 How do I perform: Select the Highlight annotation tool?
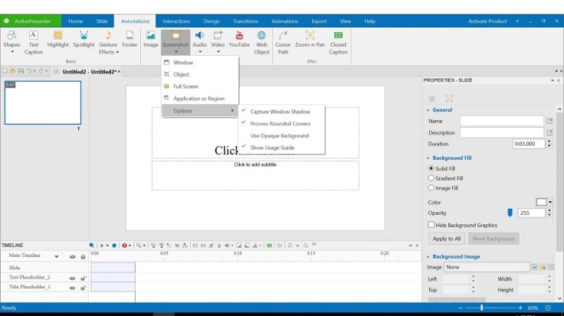tap(57, 40)
